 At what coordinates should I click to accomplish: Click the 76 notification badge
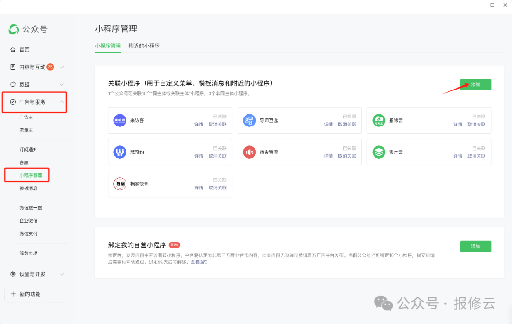(50, 67)
